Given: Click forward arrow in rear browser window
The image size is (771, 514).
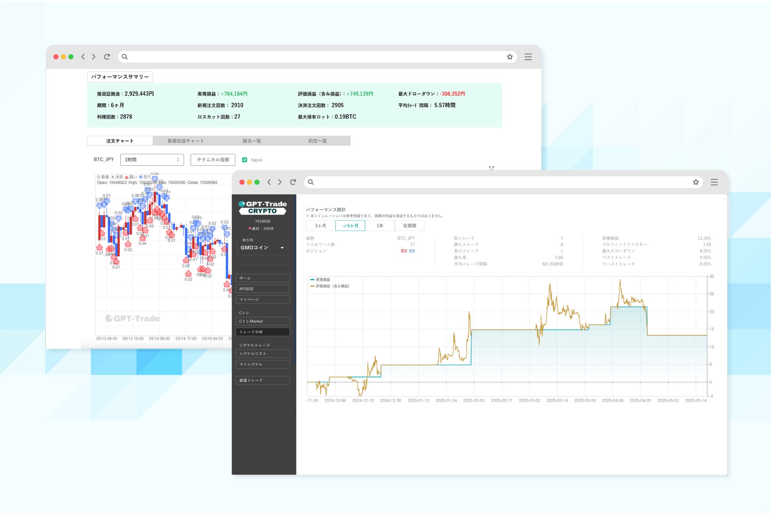Looking at the screenshot, I should pyautogui.click(x=94, y=57).
